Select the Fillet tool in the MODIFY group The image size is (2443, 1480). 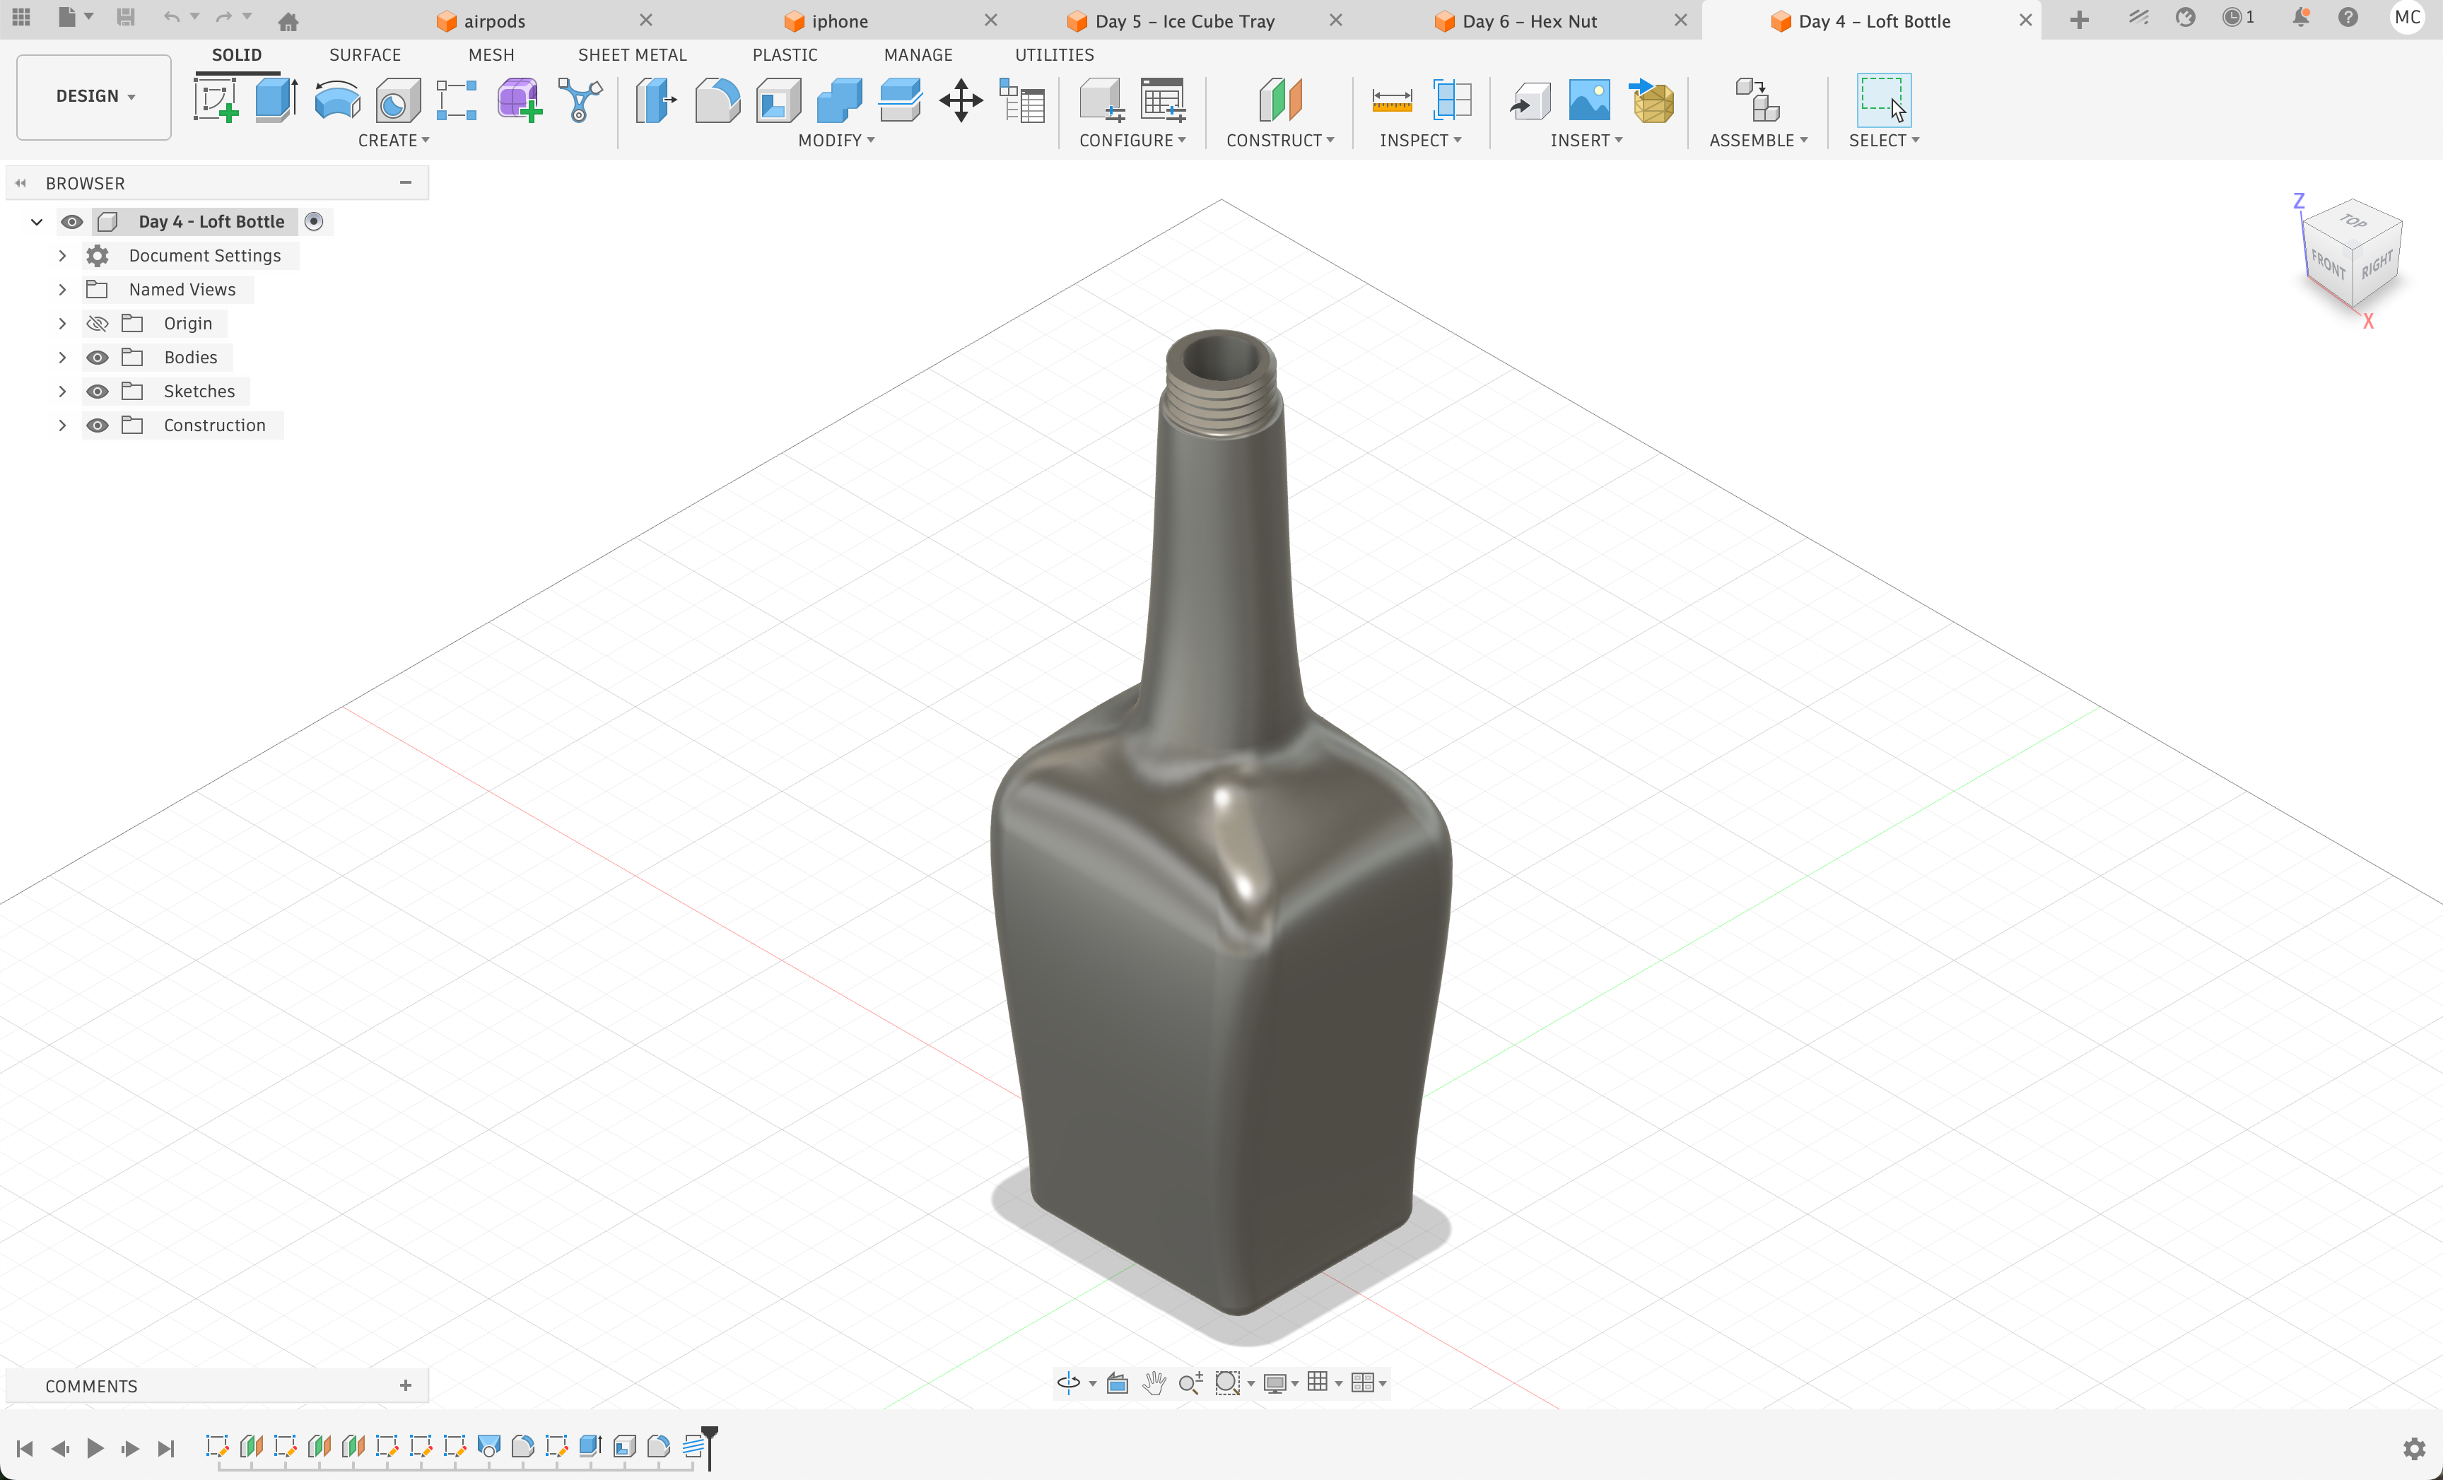(717, 100)
